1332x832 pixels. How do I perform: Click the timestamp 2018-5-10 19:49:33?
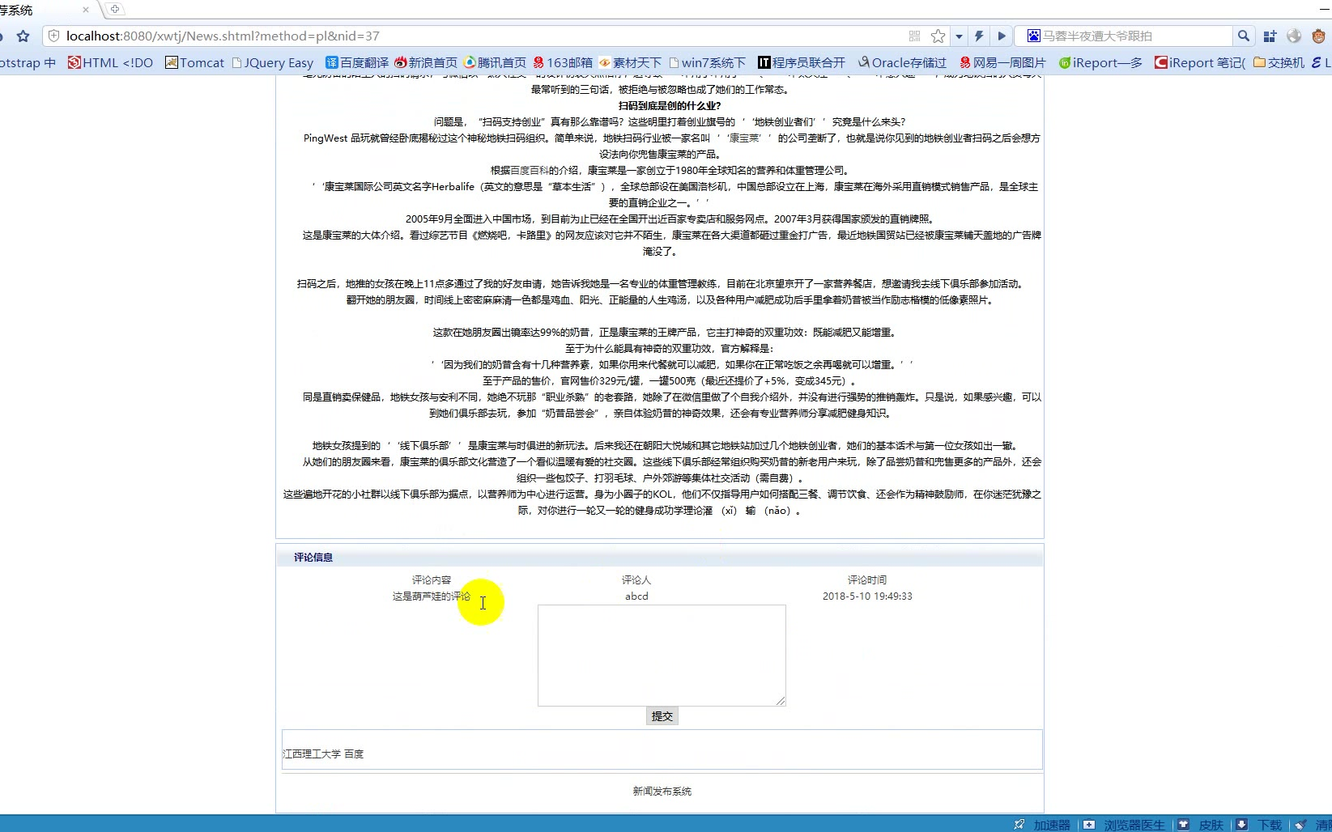(x=867, y=596)
